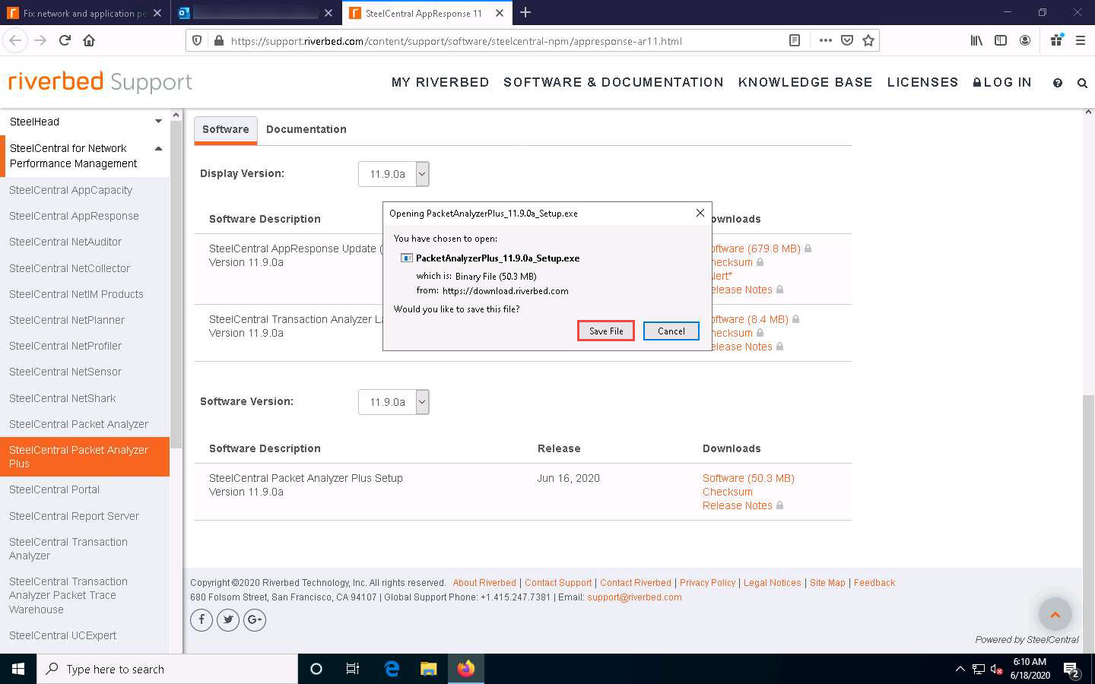Click Save File in the download dialog
This screenshot has height=684, width=1095.
click(606, 331)
